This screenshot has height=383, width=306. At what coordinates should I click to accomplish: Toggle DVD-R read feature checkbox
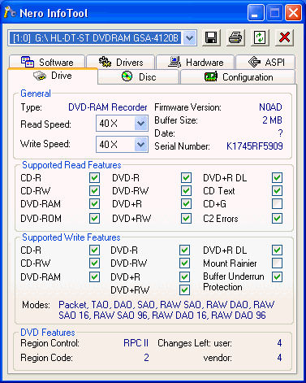click(x=186, y=178)
